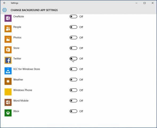
Task: Click the Windows Phone app label
Action: 23,90
